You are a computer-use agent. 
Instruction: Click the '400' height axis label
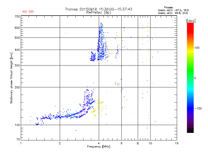pyautogui.click(x=17, y=50)
